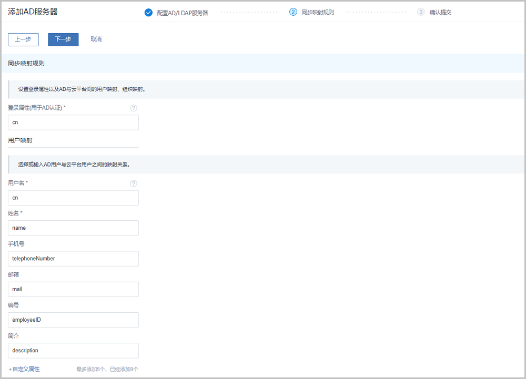The height and width of the screenshot is (379, 526).
Task: Click step 2 circle icon
Action: click(294, 12)
